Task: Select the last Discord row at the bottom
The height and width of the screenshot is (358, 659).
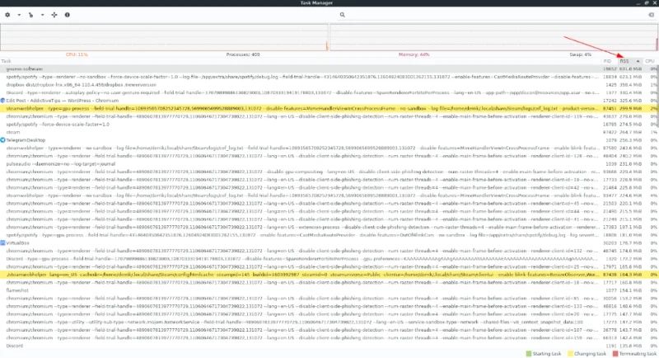Action: [x=328, y=346]
